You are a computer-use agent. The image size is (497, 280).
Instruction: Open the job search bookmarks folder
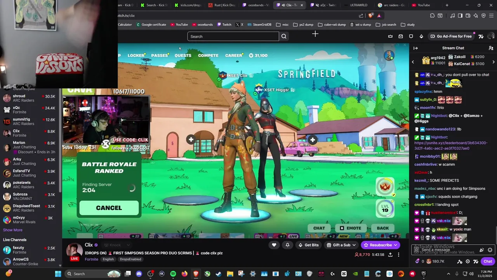pyautogui.click(x=386, y=24)
